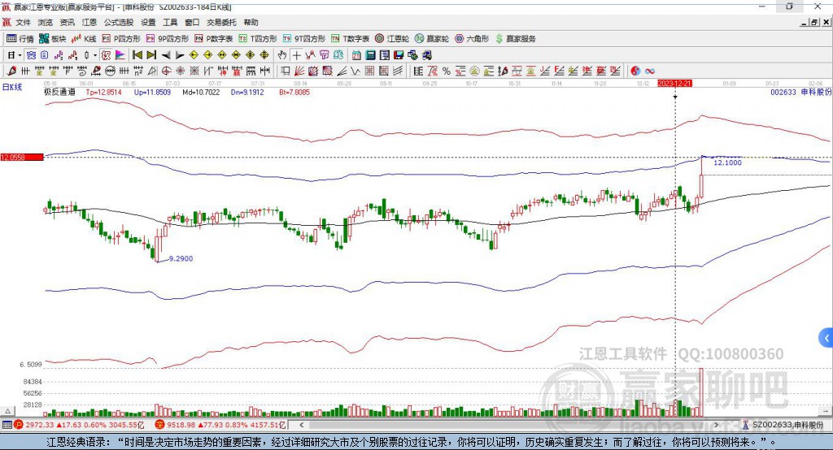
Task: Click the 日K线 label at chart corner
Action: 11,87
